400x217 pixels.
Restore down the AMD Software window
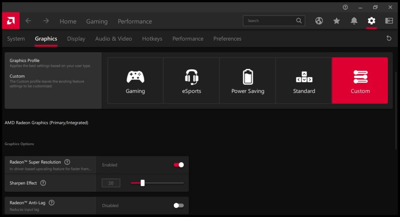point(375,7)
